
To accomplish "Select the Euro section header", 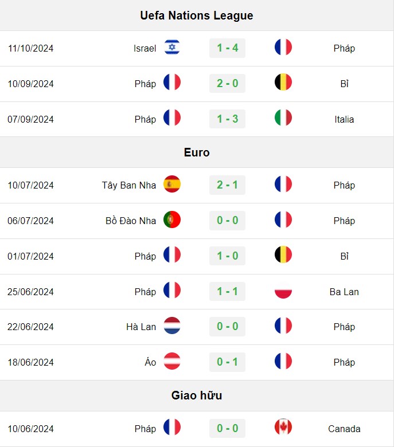I will tap(197, 152).
